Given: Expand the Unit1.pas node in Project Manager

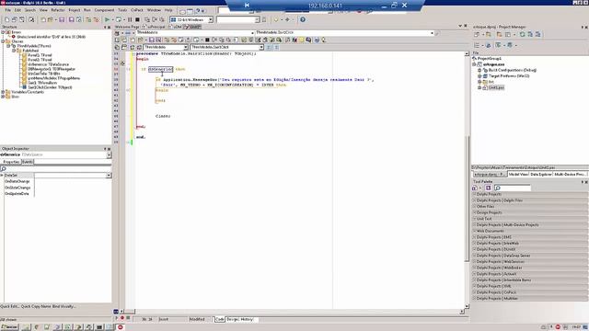Looking at the screenshot, I should (479, 87).
